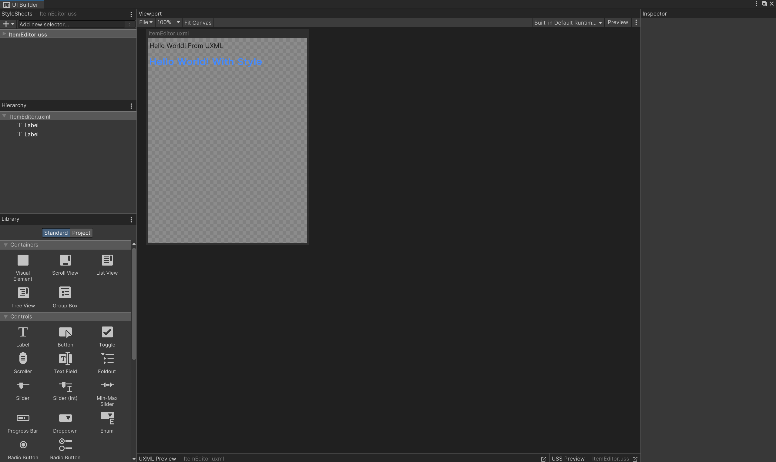Select the second Label in Hierarchy
776x462 pixels.
[x=68, y=134]
